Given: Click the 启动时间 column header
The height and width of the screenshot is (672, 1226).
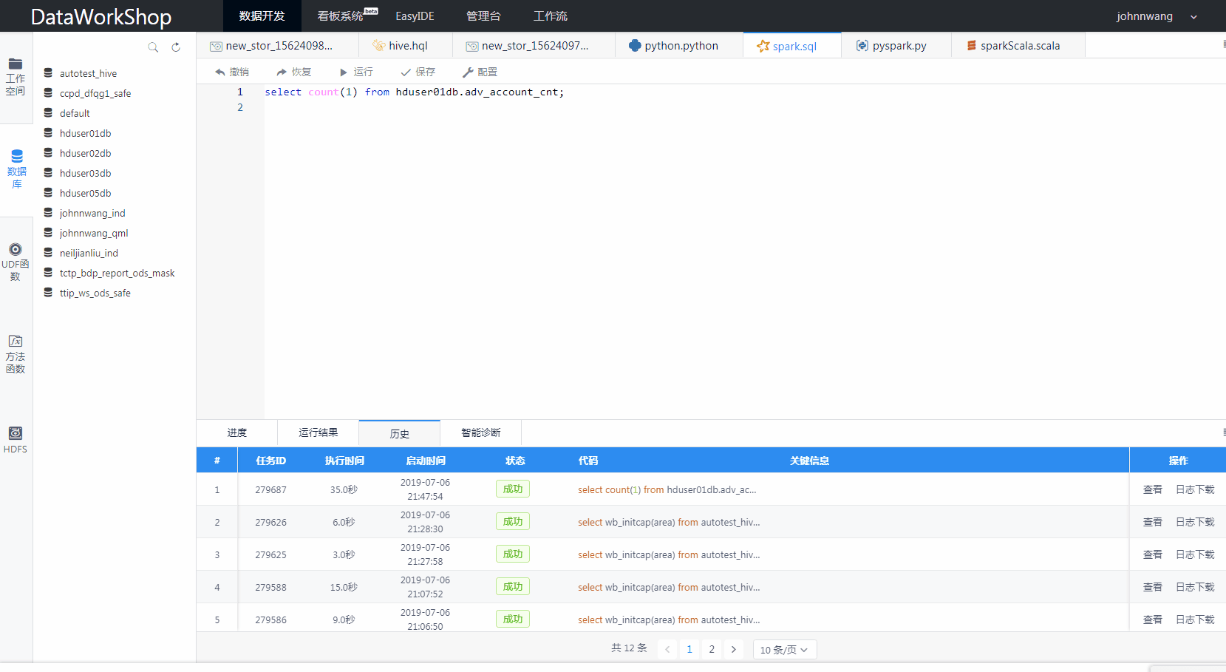Looking at the screenshot, I should (x=426, y=461).
